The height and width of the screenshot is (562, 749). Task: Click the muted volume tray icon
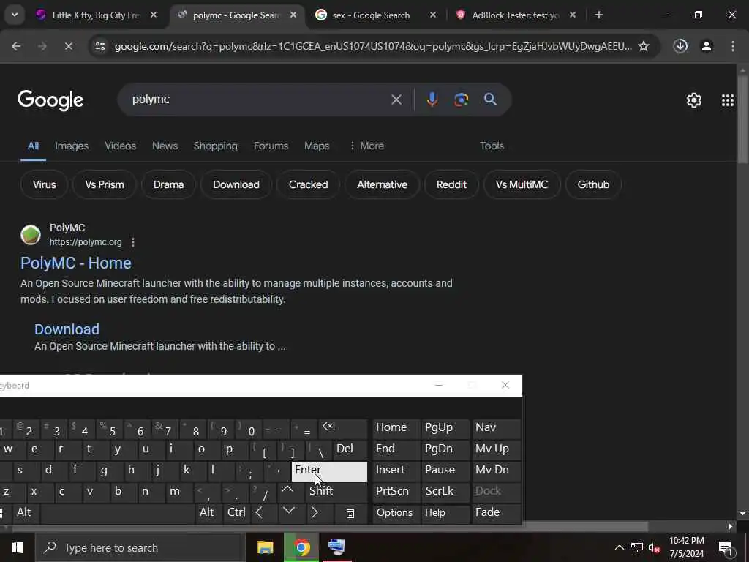(x=654, y=547)
